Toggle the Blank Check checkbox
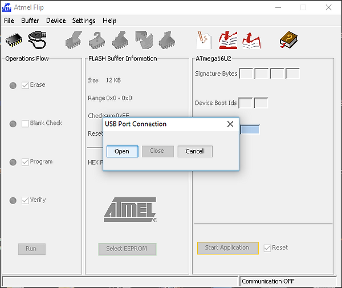The width and height of the screenshot is (342, 288). tap(25, 124)
